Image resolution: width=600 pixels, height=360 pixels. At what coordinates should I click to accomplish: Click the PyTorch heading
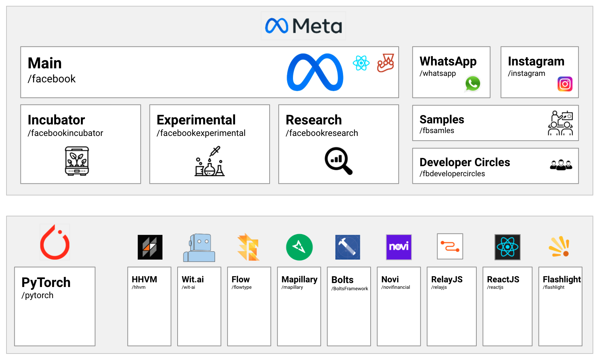click(46, 283)
